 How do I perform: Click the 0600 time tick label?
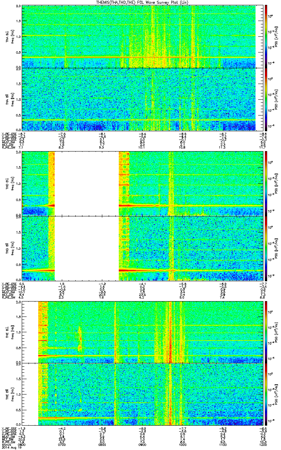tap(22, 445)
